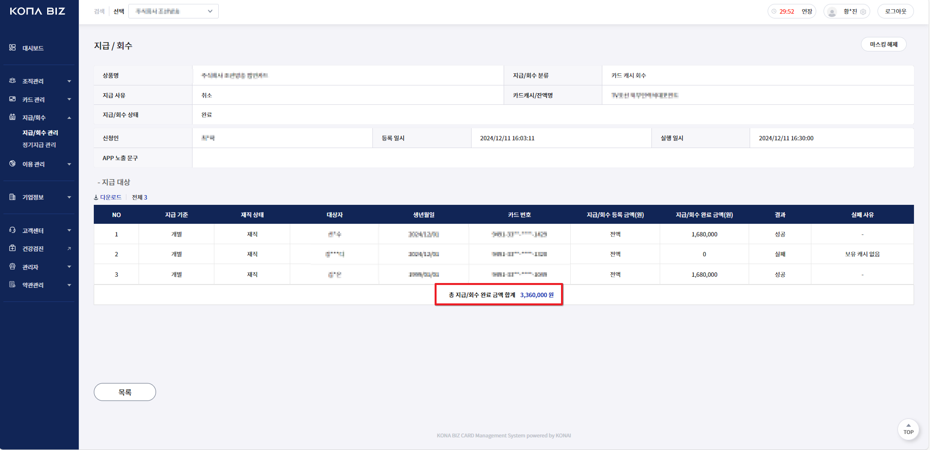
Task: Click the 카드 관리 card icon
Action: click(x=13, y=99)
